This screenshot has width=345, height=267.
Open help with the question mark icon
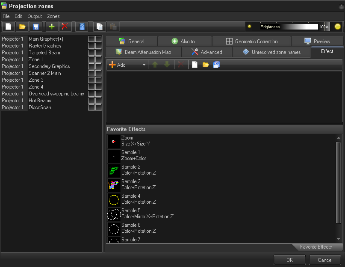coord(82,27)
